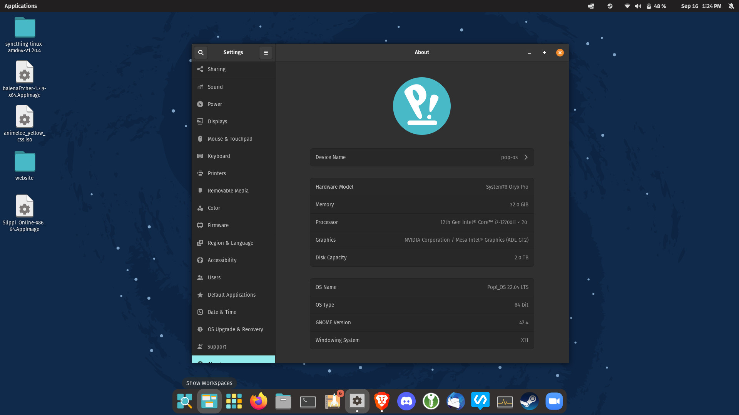Select animelee_yellow_css.iso on desktop
Viewport: 739px width, 415px height.
(25, 124)
